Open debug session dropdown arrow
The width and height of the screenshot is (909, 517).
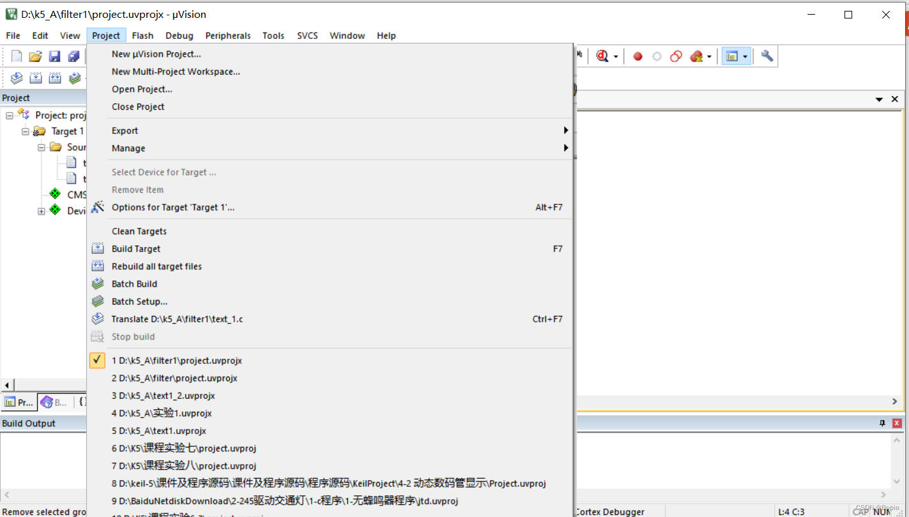tap(615, 56)
